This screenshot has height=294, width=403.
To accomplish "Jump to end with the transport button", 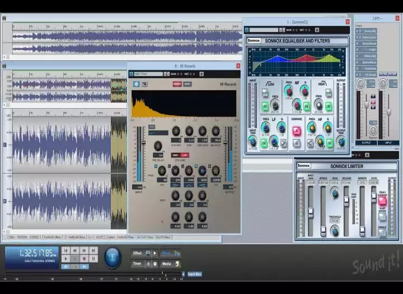I will tap(93, 250).
